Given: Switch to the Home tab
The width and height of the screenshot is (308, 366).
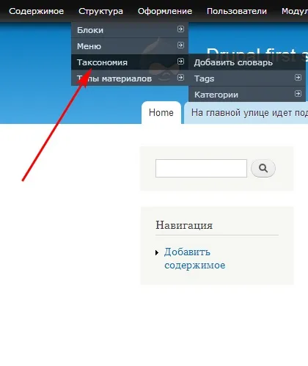Looking at the screenshot, I should (x=161, y=113).
